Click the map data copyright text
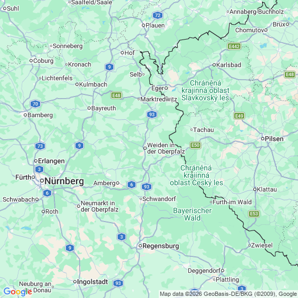This screenshot has height=298, width=298. pyautogui.click(x=228, y=294)
